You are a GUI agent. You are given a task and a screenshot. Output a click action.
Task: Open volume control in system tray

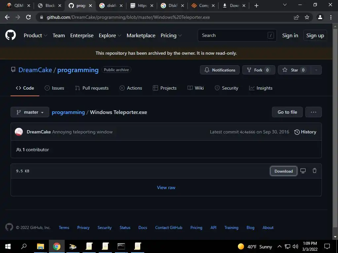pyautogui.click(x=295, y=246)
